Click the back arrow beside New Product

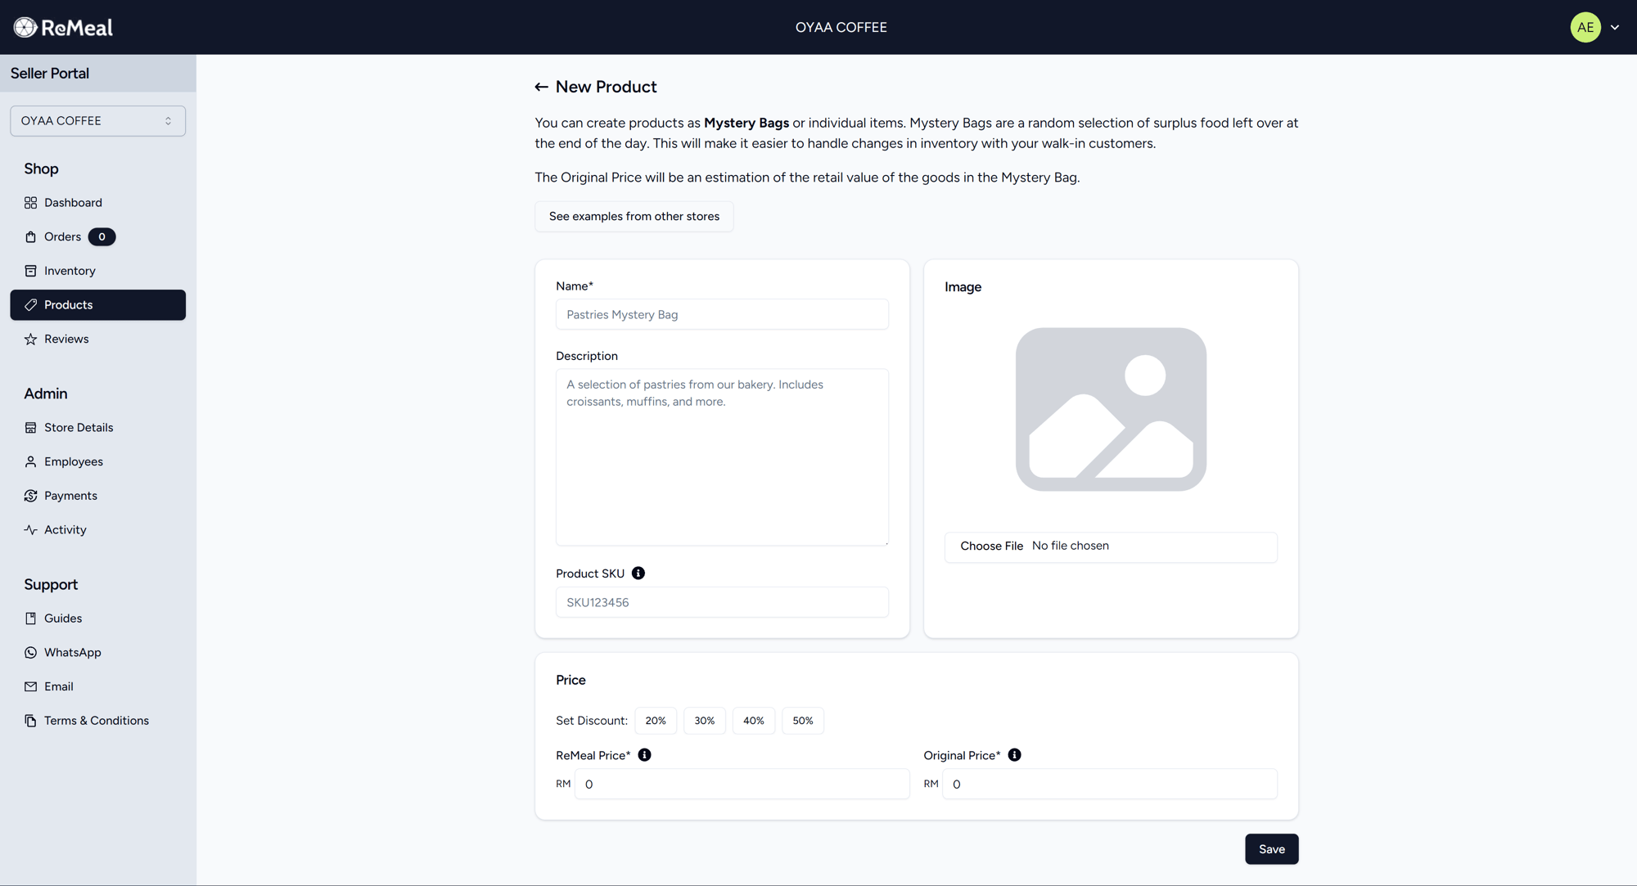(541, 87)
